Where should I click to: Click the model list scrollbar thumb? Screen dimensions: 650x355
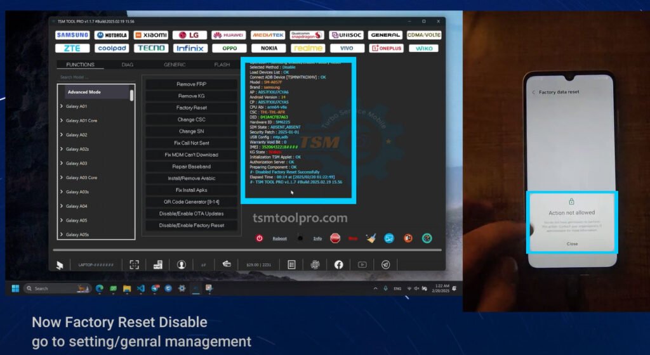(132, 95)
